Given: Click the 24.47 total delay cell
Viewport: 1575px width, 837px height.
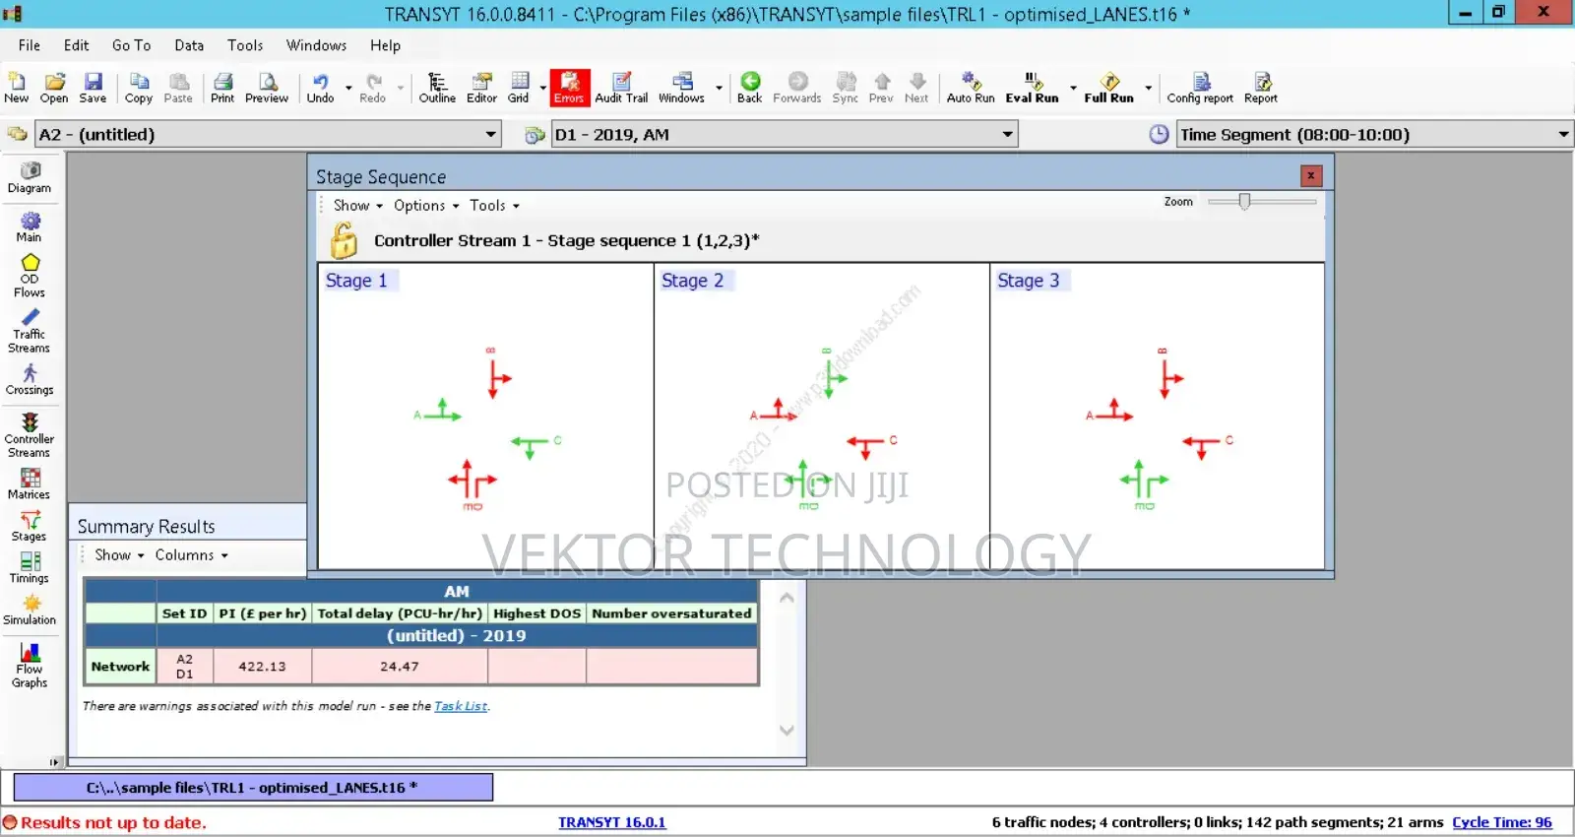Looking at the screenshot, I should pyautogui.click(x=399, y=667).
